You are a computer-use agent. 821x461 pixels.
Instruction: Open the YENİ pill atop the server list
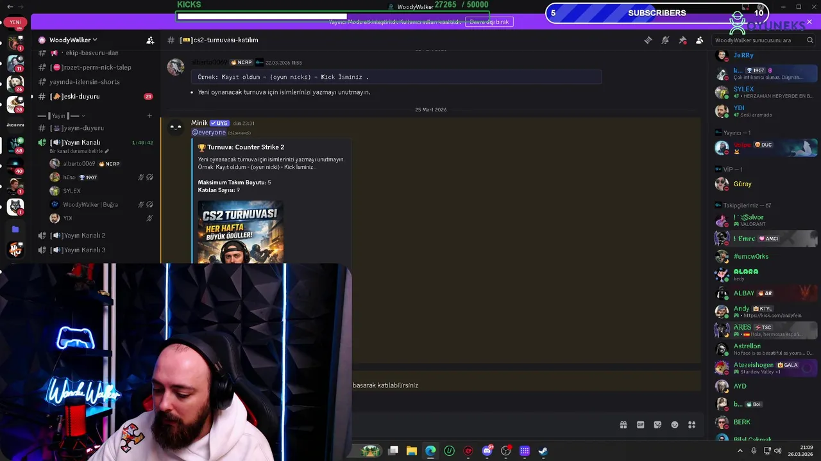click(x=15, y=22)
